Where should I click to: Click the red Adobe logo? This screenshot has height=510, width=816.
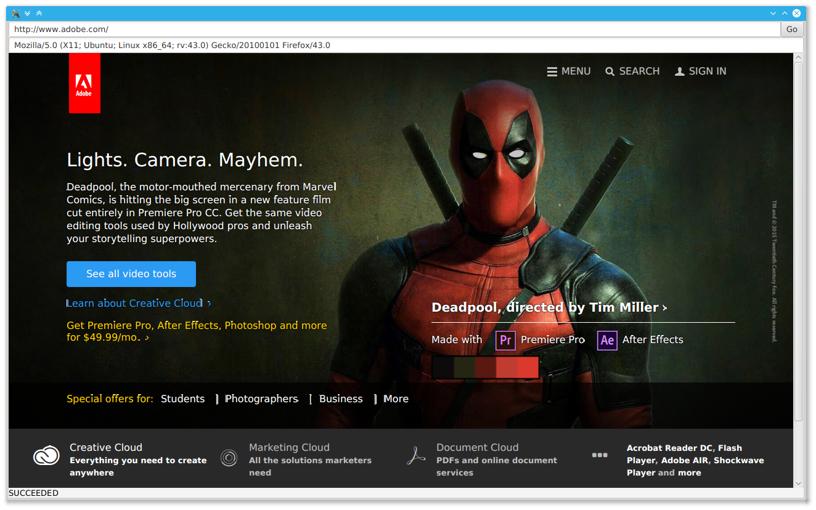[x=84, y=83]
